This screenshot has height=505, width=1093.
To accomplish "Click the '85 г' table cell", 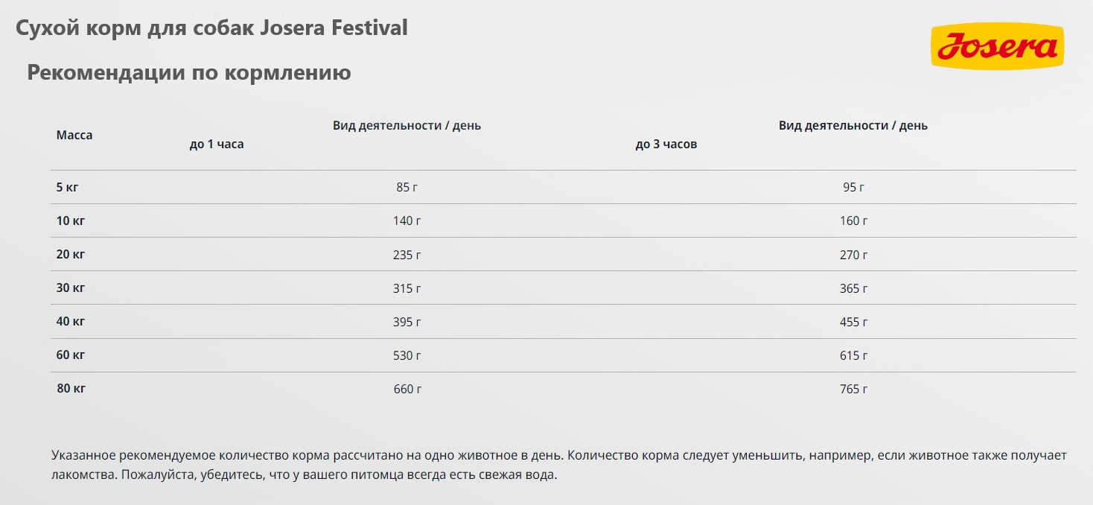I will pyautogui.click(x=407, y=188).
